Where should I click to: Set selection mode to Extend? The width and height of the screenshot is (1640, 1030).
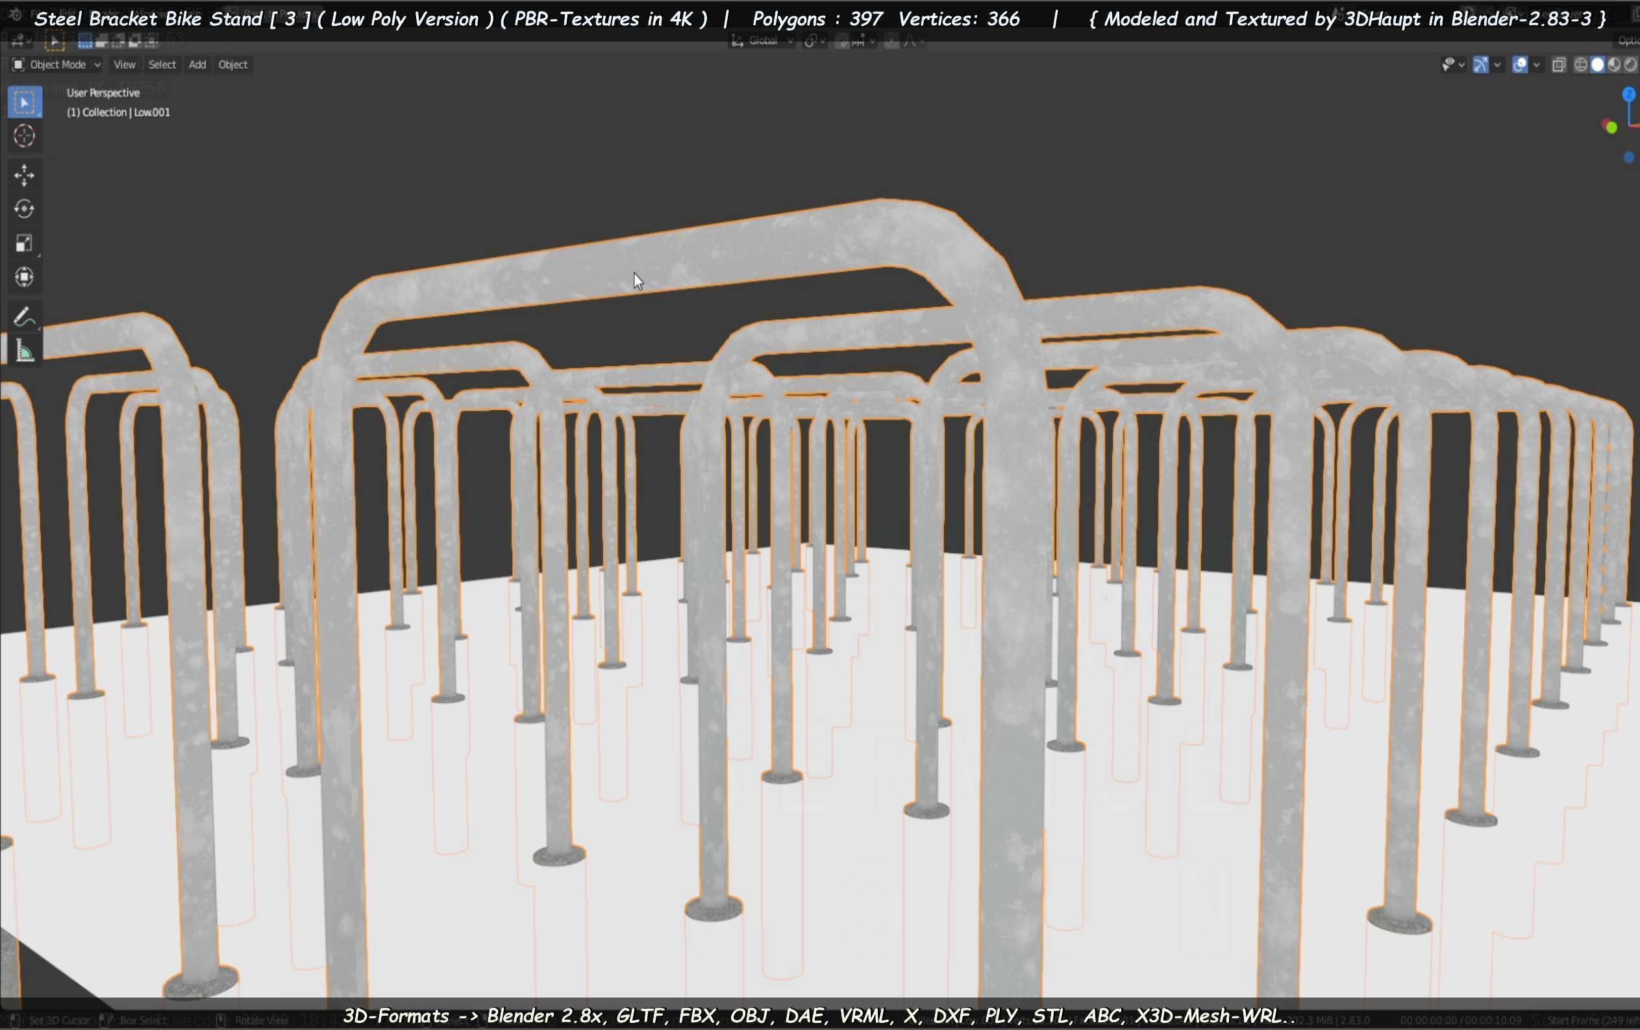[x=101, y=42]
